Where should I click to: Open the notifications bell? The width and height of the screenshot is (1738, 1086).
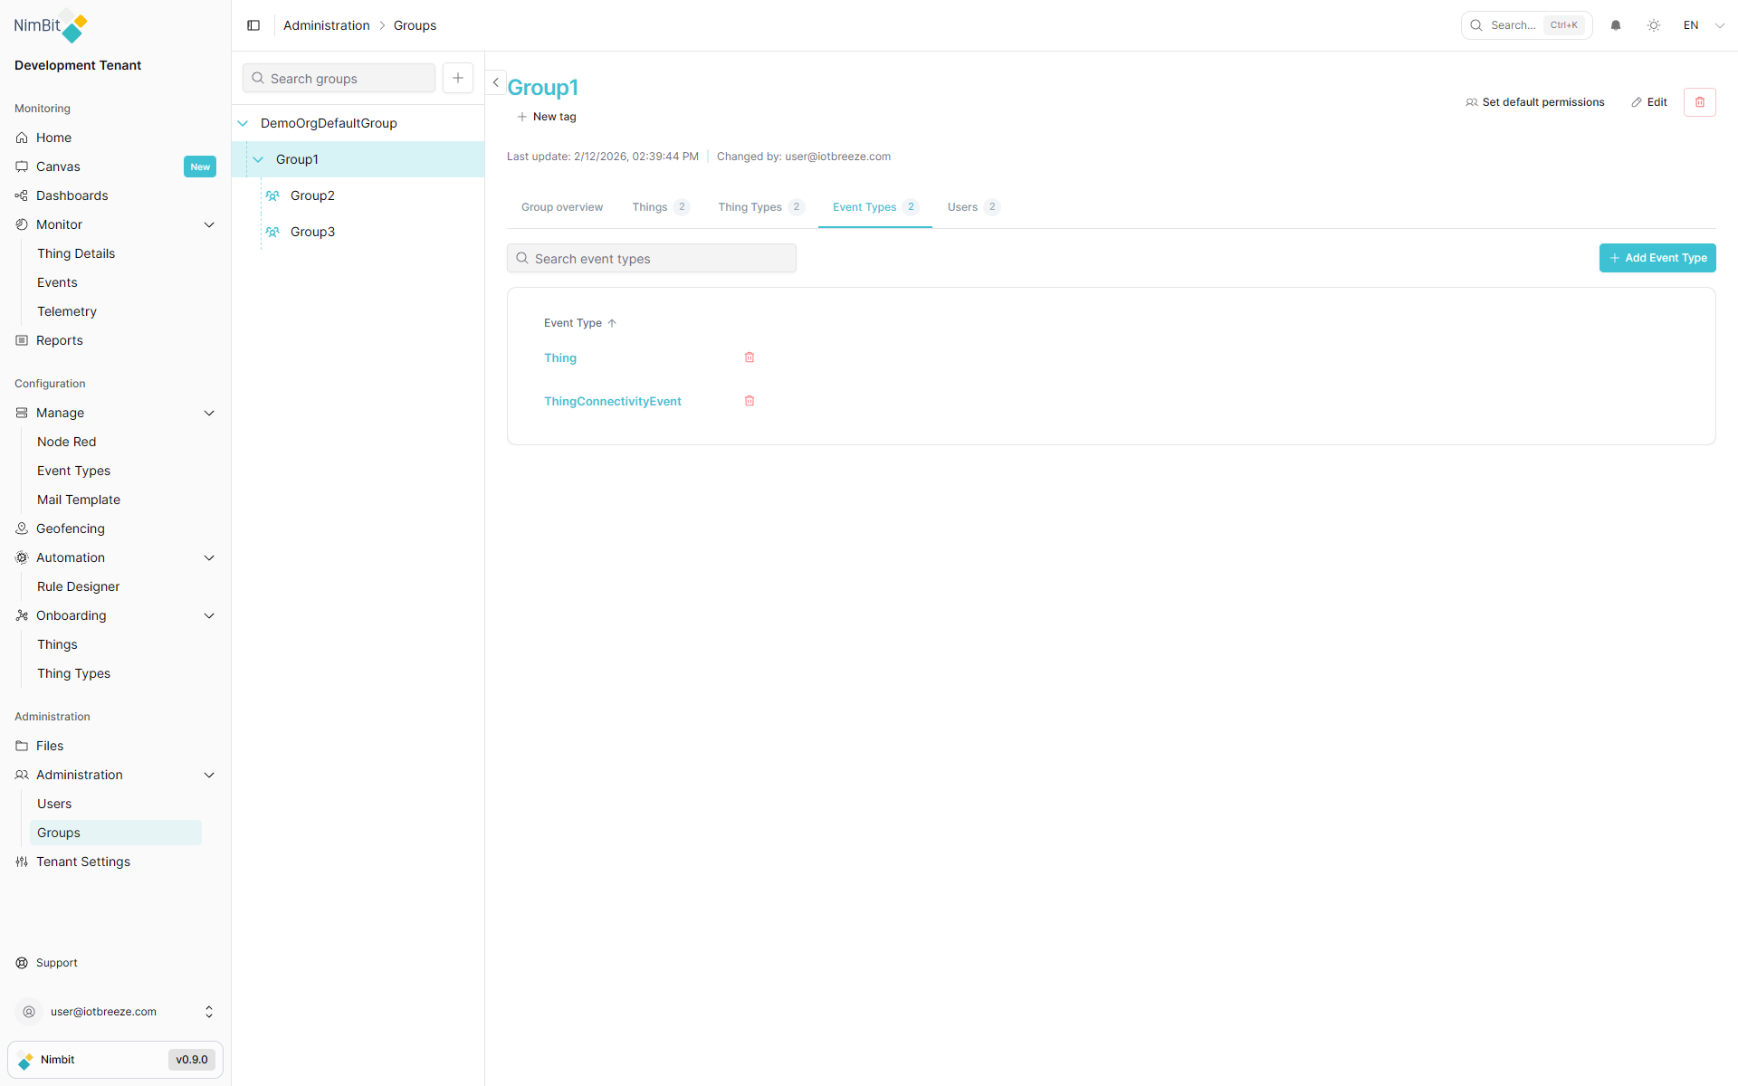(x=1616, y=25)
